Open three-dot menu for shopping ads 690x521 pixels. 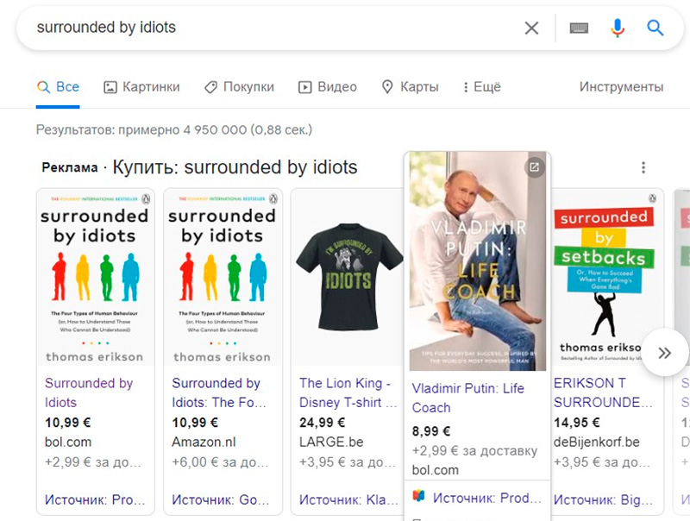[643, 167]
